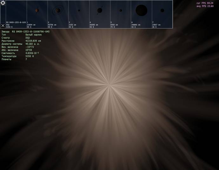Viewport: 219px width, 170px height.
Task: Click the white dwarf star center
Action: click(109, 85)
